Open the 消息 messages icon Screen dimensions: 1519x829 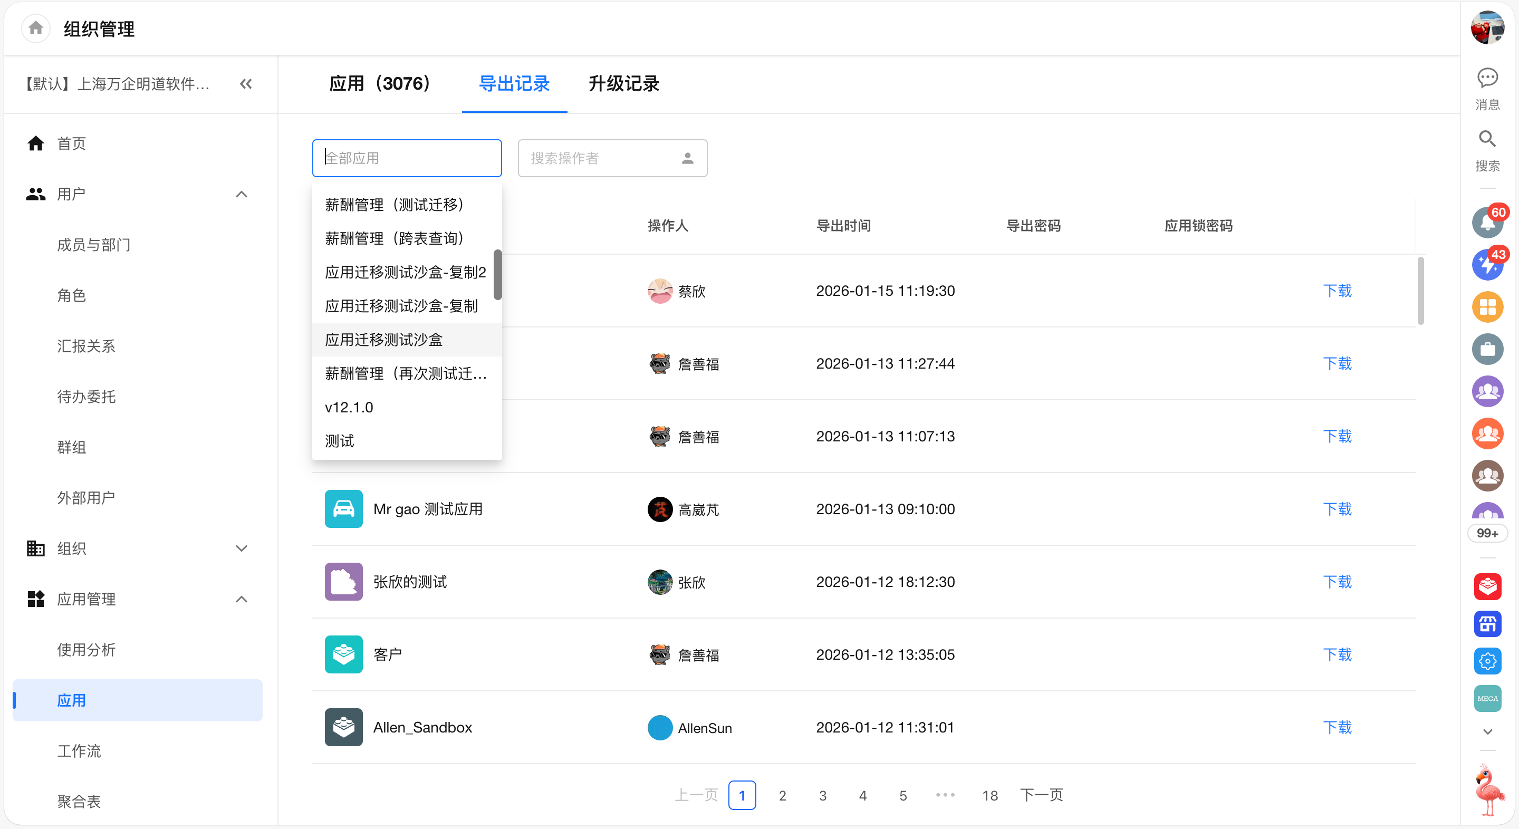coord(1487,79)
